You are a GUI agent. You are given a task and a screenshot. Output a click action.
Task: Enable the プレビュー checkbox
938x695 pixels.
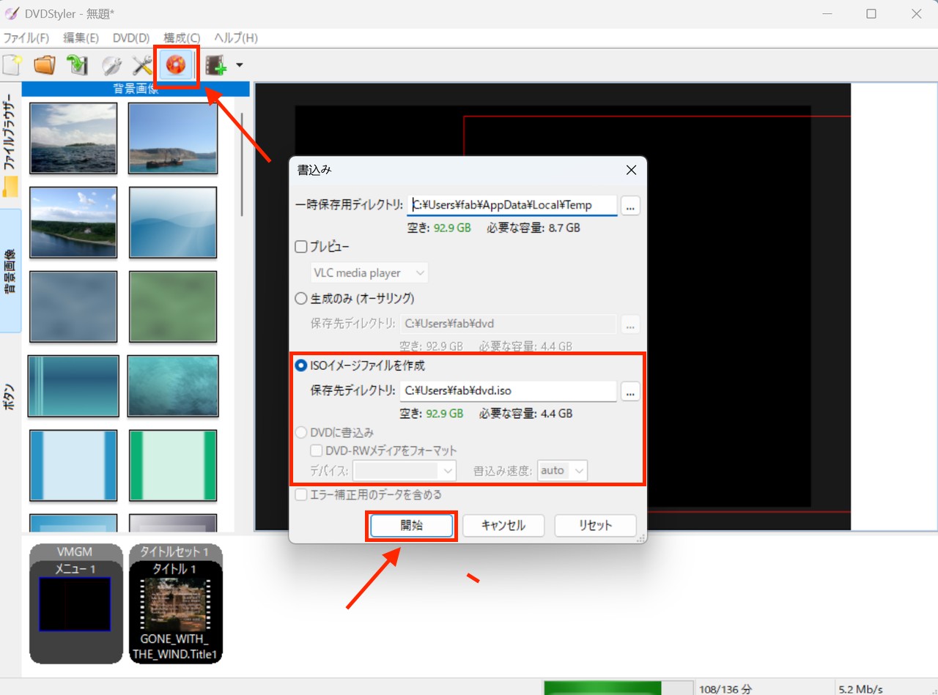click(300, 247)
